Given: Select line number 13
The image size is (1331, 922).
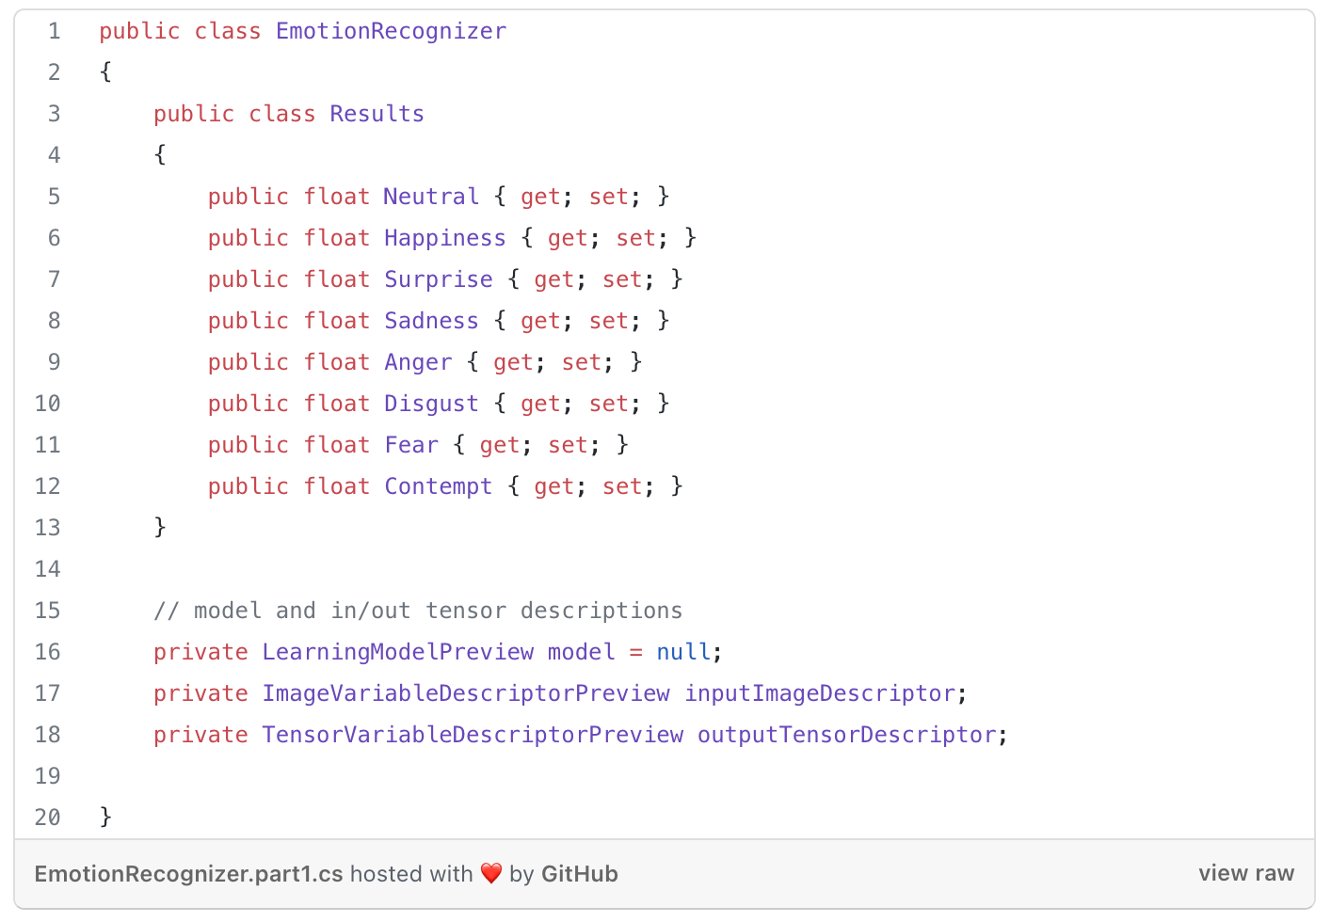Looking at the screenshot, I should [x=47, y=528].
